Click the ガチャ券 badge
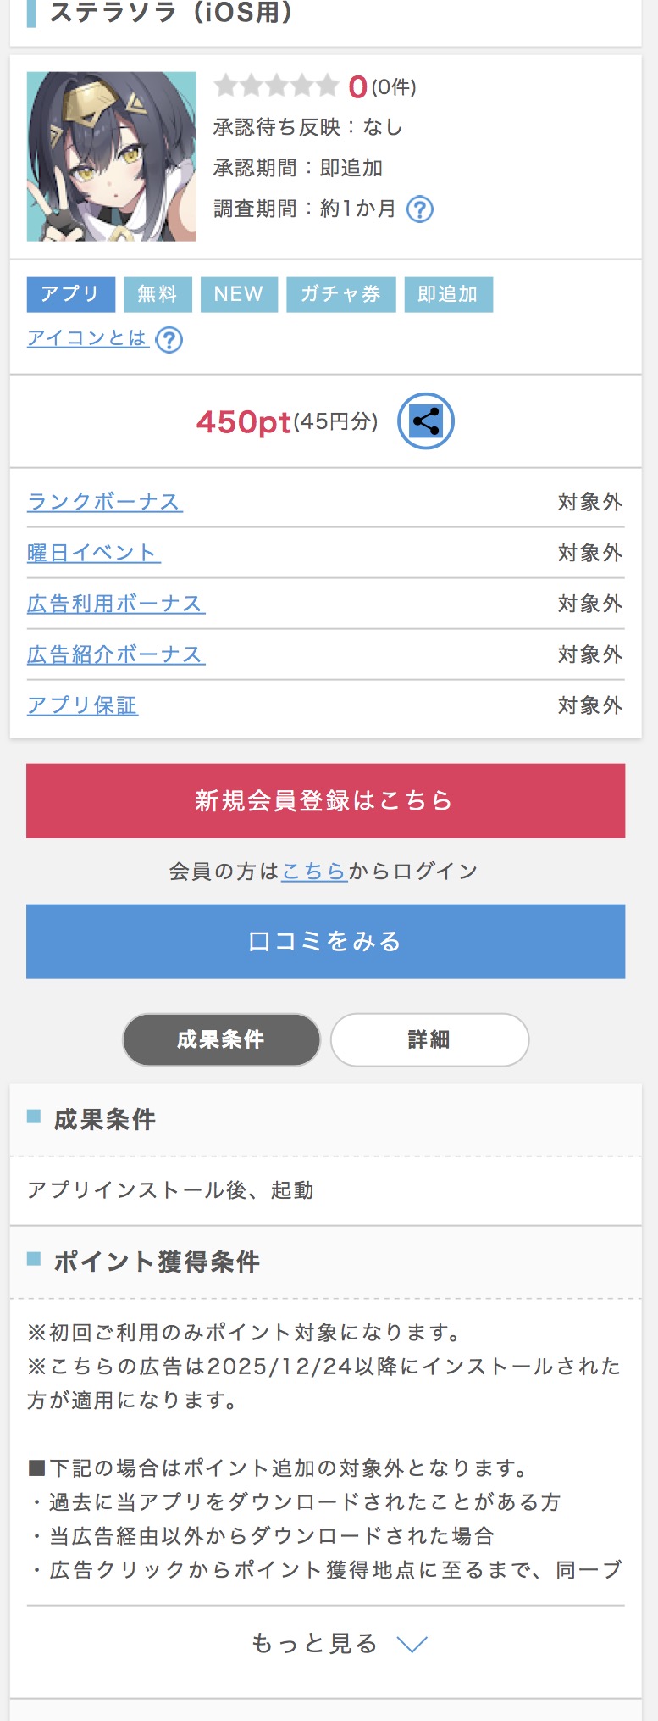The image size is (658, 1721). 340,294
